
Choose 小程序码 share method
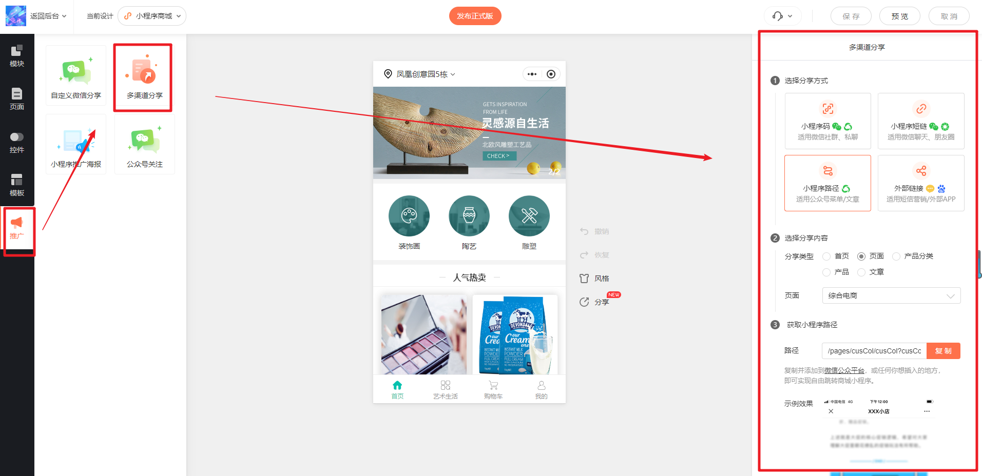[827, 121]
